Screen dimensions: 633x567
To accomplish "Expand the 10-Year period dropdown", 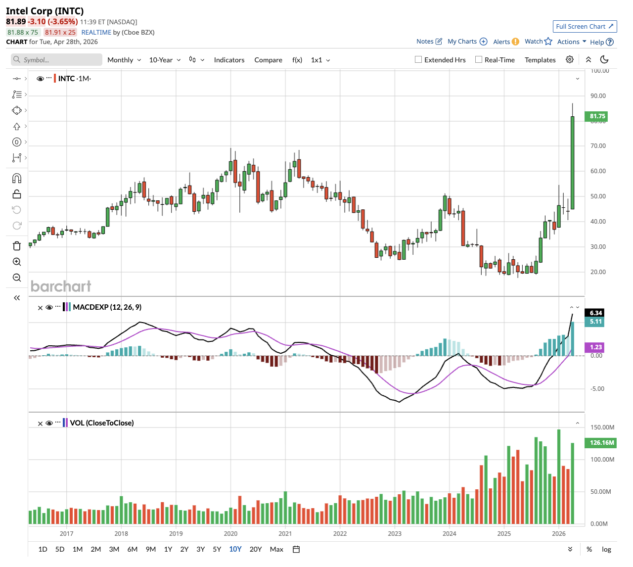I will 165,60.
